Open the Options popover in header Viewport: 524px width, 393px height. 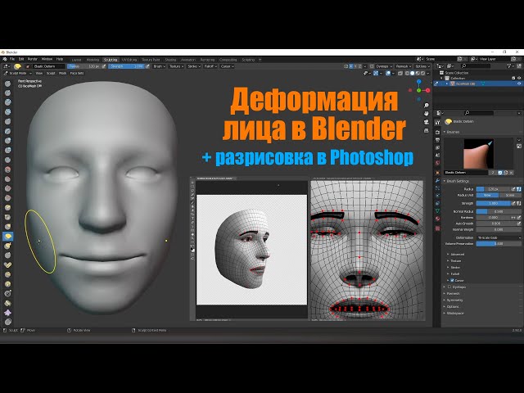(422, 66)
